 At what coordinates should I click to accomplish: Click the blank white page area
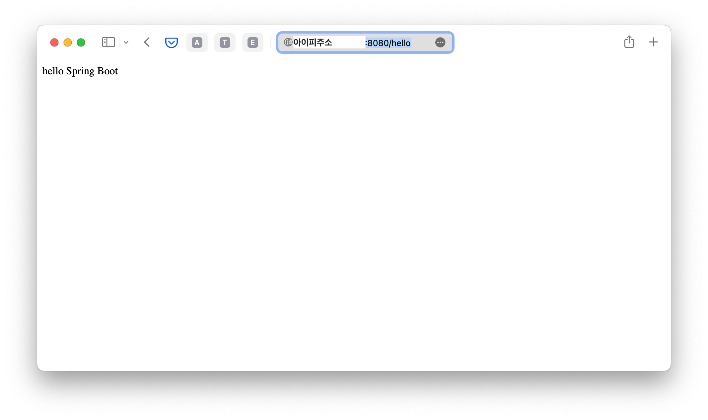(354, 216)
